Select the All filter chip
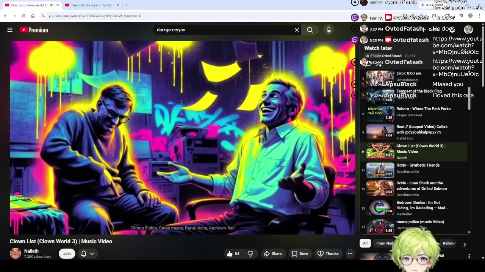Image resolution: width=485 pixels, height=272 pixels. tap(365, 243)
